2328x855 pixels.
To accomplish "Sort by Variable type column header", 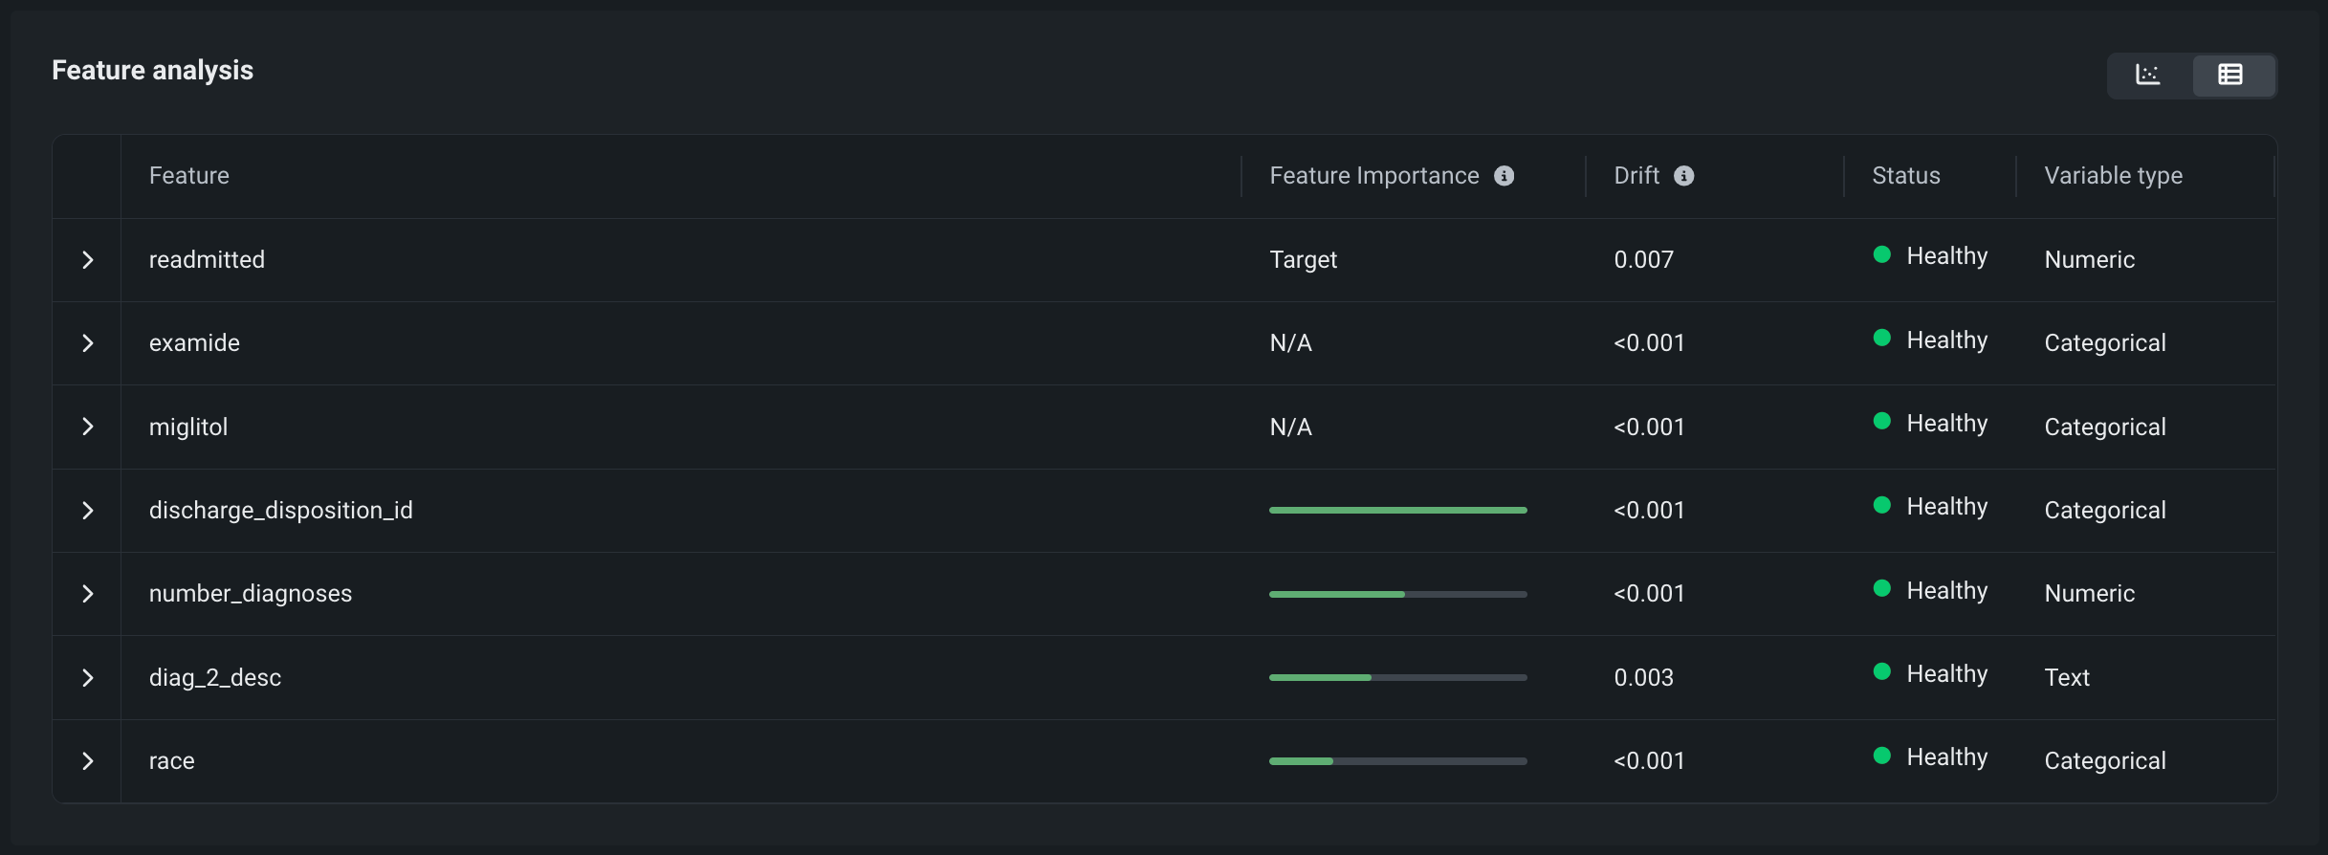I will 2114,176.
